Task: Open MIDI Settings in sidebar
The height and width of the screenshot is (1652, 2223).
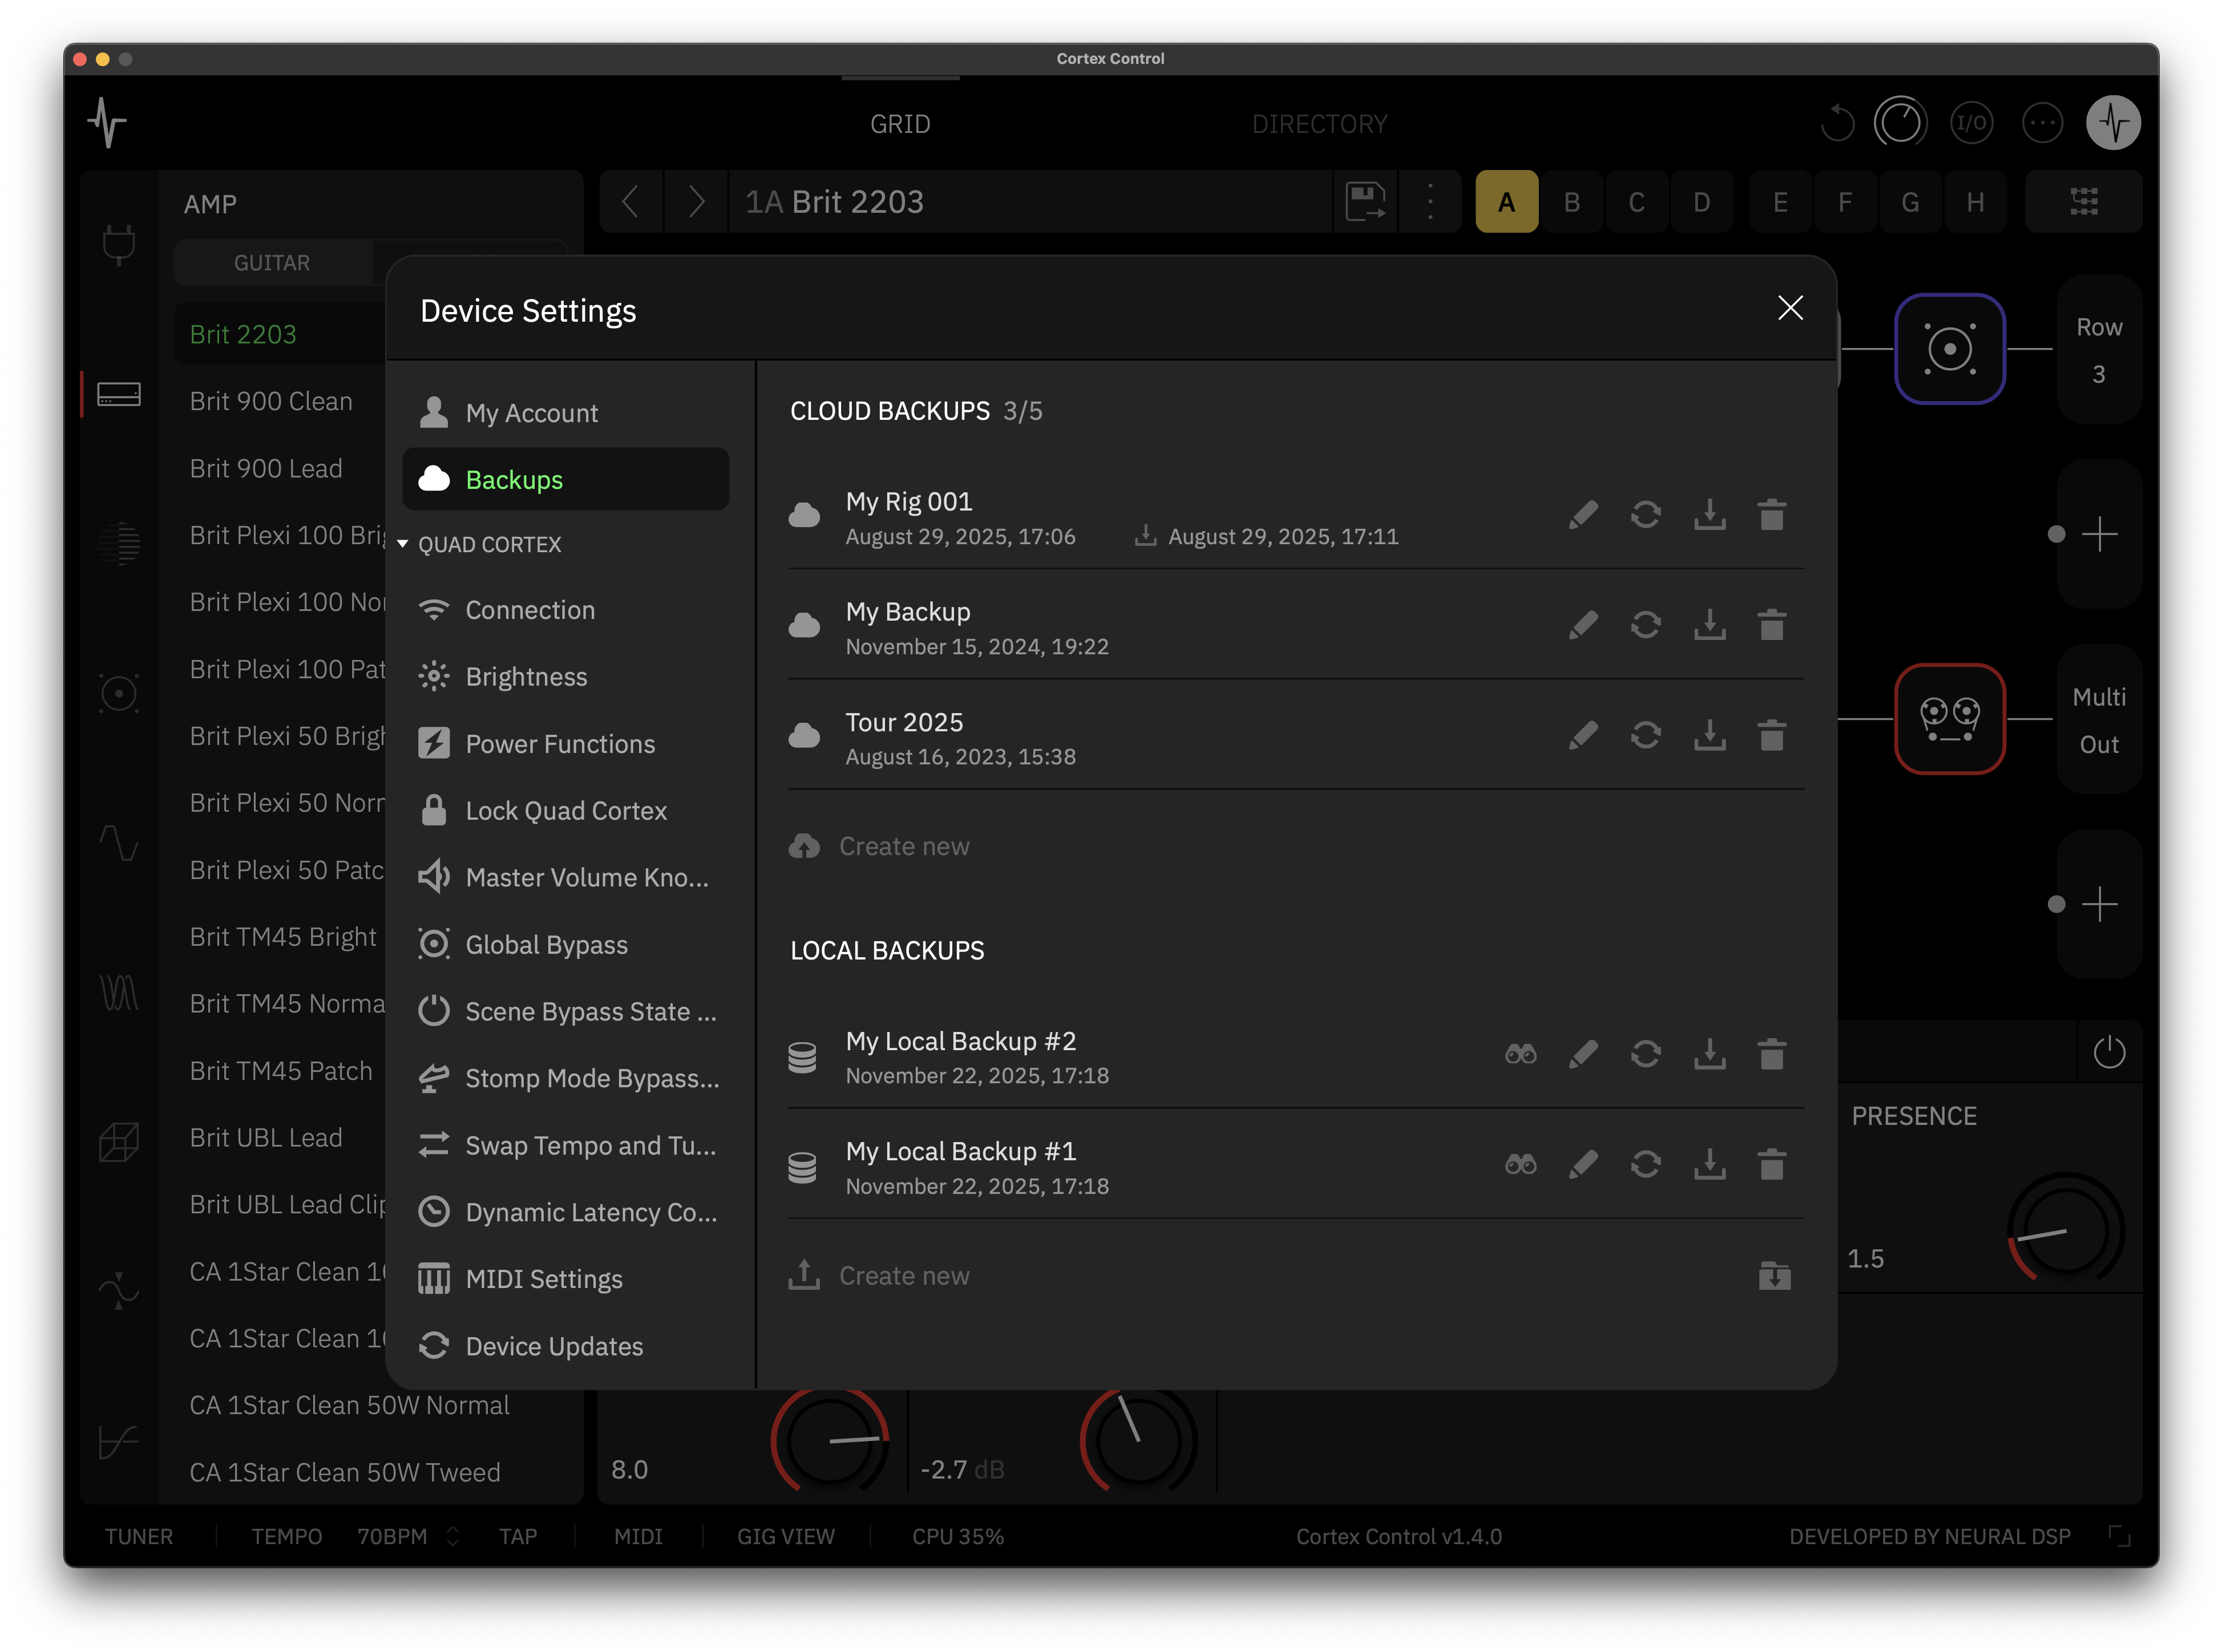Action: pyautogui.click(x=543, y=1279)
